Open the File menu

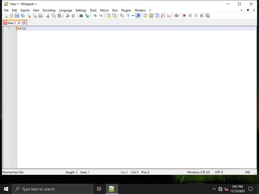6,10
